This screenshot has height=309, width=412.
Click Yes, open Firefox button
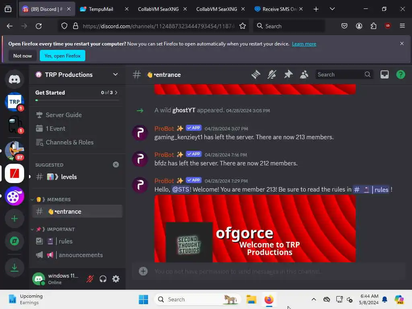(62, 56)
